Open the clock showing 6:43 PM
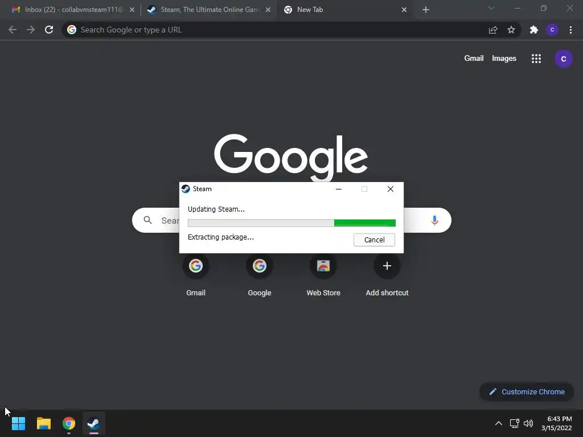The height and width of the screenshot is (437, 583). point(557,423)
